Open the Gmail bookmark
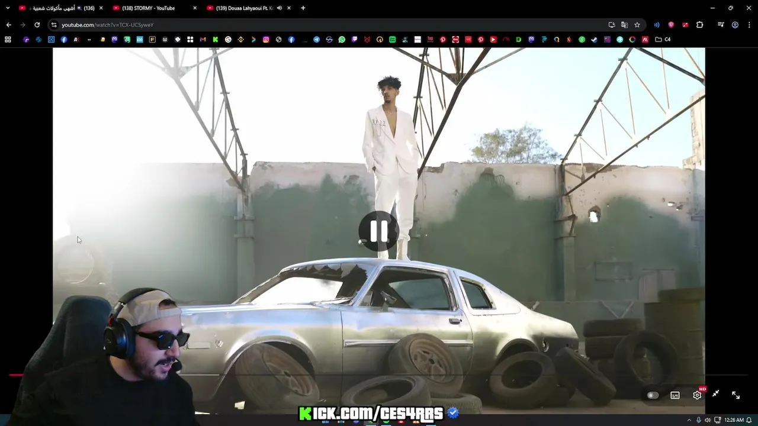Image resolution: width=758 pixels, height=426 pixels. click(x=203, y=40)
